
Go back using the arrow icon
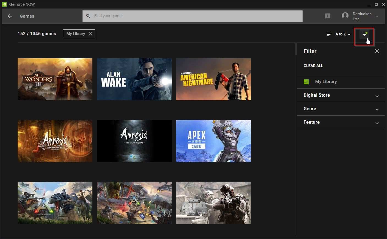coord(10,16)
